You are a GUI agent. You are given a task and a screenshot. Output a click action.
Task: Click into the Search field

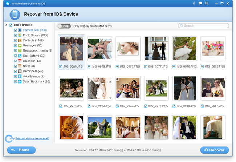pos(205,26)
